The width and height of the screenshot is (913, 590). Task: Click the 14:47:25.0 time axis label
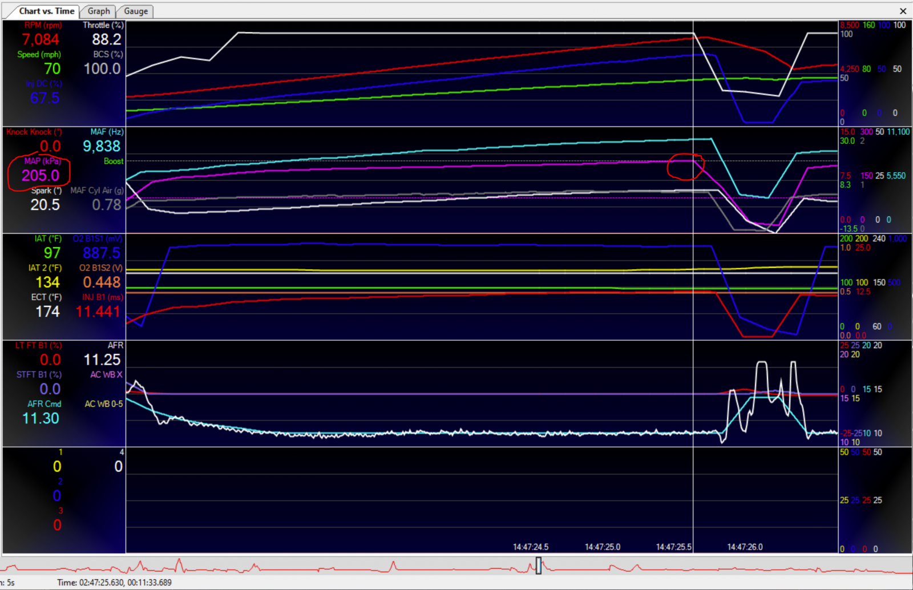click(x=603, y=547)
